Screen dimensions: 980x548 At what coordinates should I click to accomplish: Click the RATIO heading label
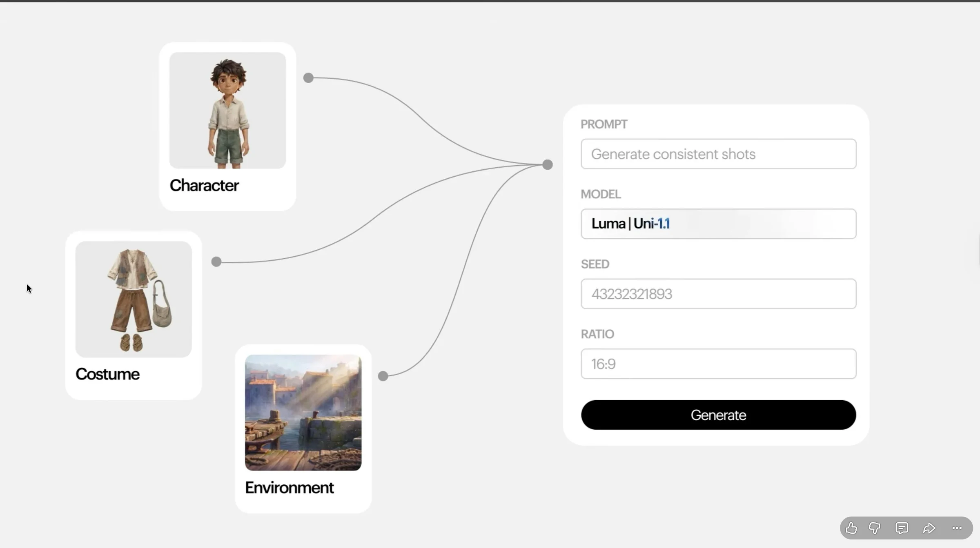coord(597,334)
